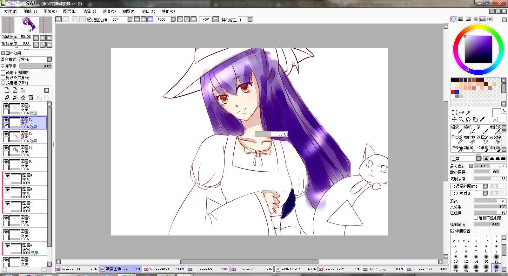Select the lasso selection tool
Screen dimensions: 508x276
461,113
